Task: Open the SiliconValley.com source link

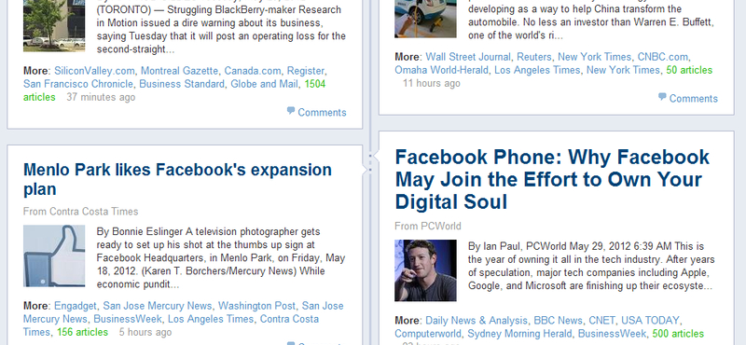Action: (94, 71)
